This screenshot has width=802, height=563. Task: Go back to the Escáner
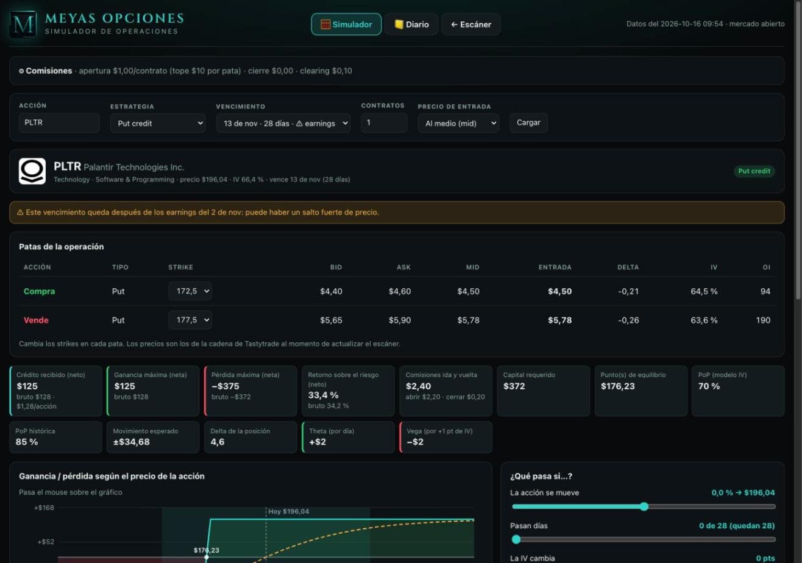(471, 24)
